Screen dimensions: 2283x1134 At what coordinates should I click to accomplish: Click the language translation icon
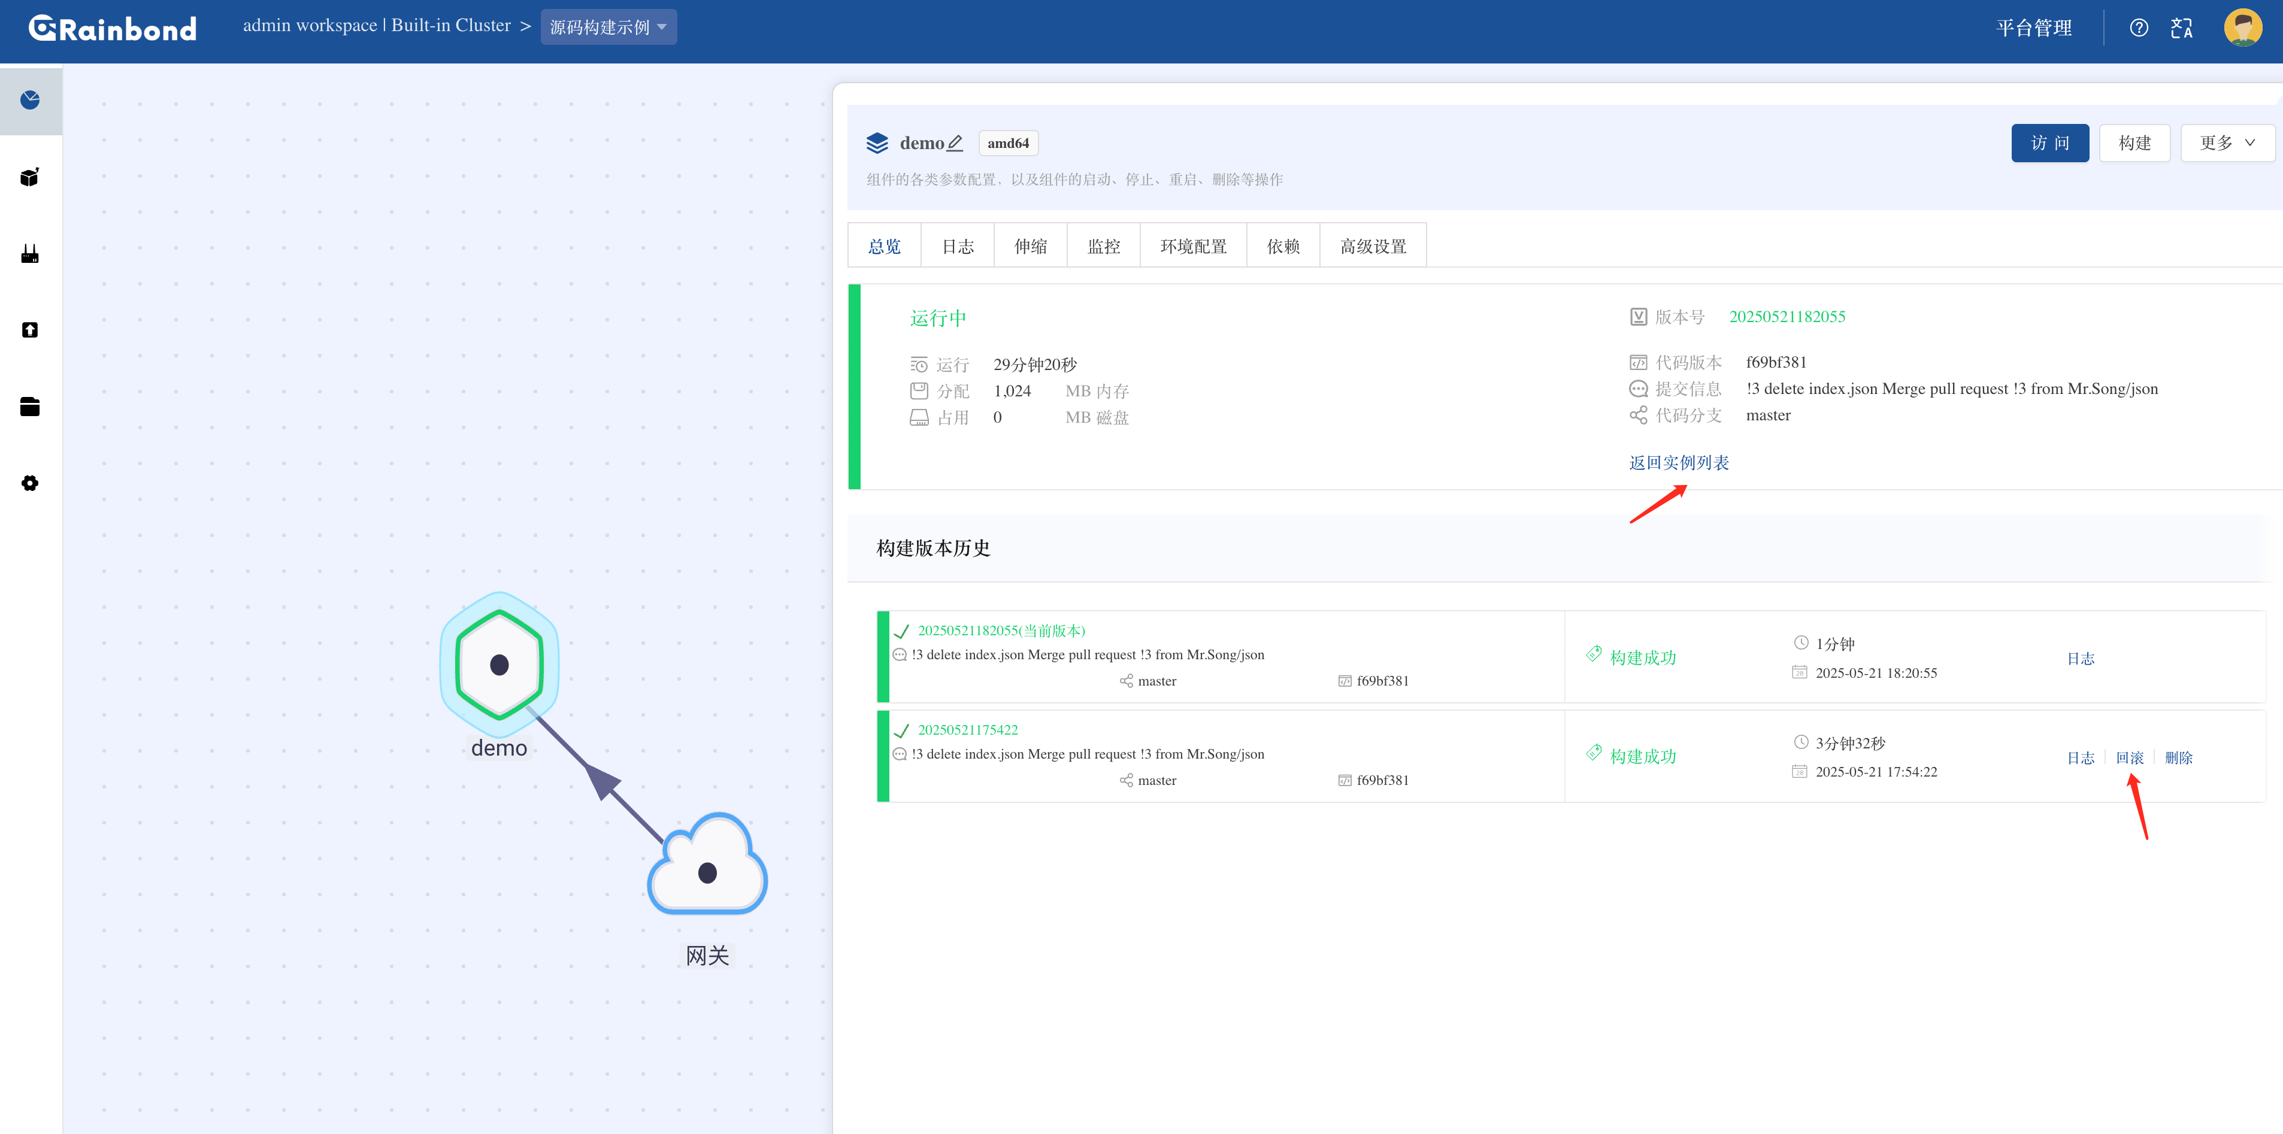(x=2181, y=28)
